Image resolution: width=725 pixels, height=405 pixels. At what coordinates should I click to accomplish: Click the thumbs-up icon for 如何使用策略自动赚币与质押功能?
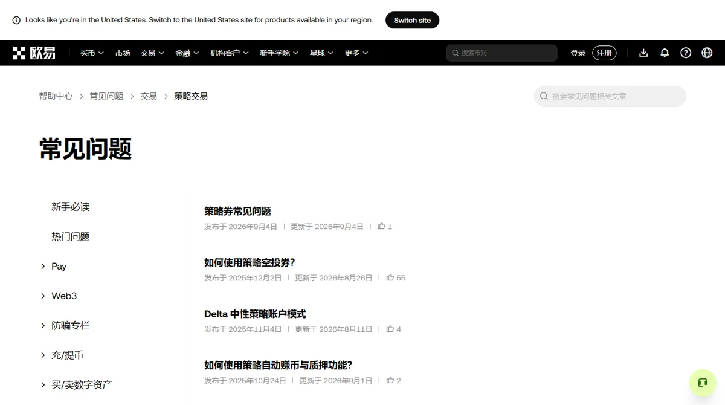click(x=390, y=381)
